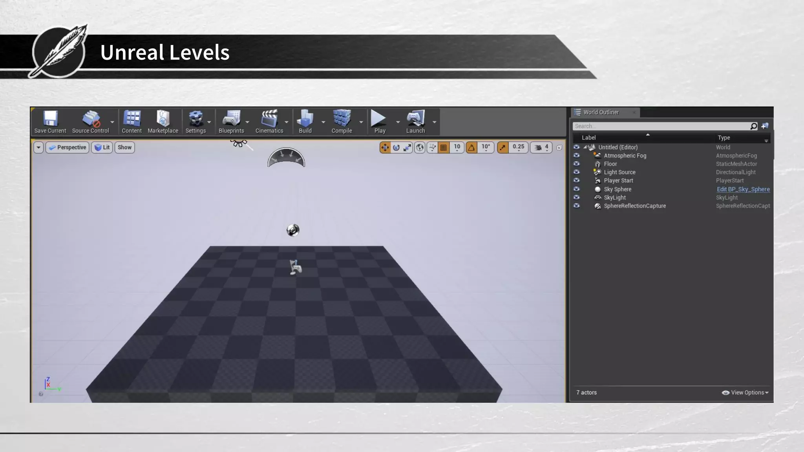This screenshot has height=452, width=804.
Task: Toggle visibility of Light Source
Action: tap(576, 172)
